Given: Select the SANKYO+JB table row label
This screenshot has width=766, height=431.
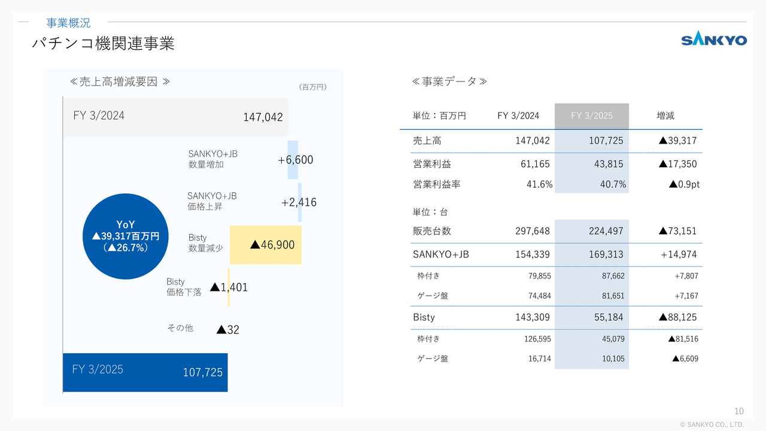Looking at the screenshot, I should (441, 254).
